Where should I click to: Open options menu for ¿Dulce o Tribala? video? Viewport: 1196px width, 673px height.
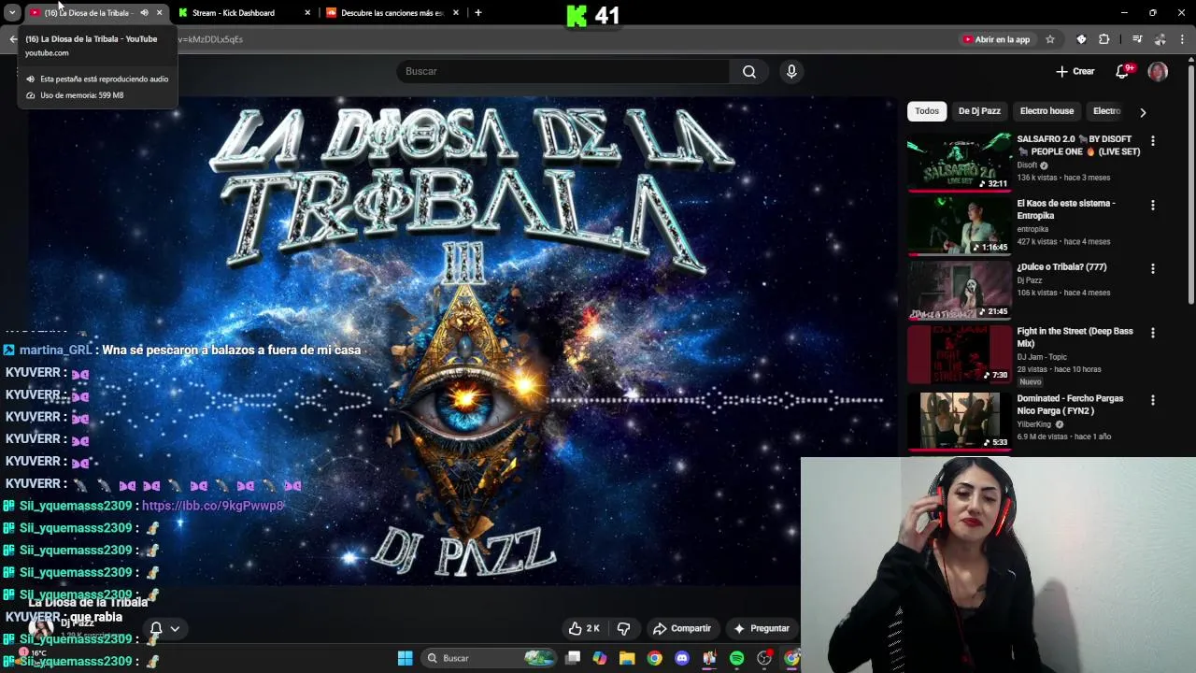(1152, 268)
